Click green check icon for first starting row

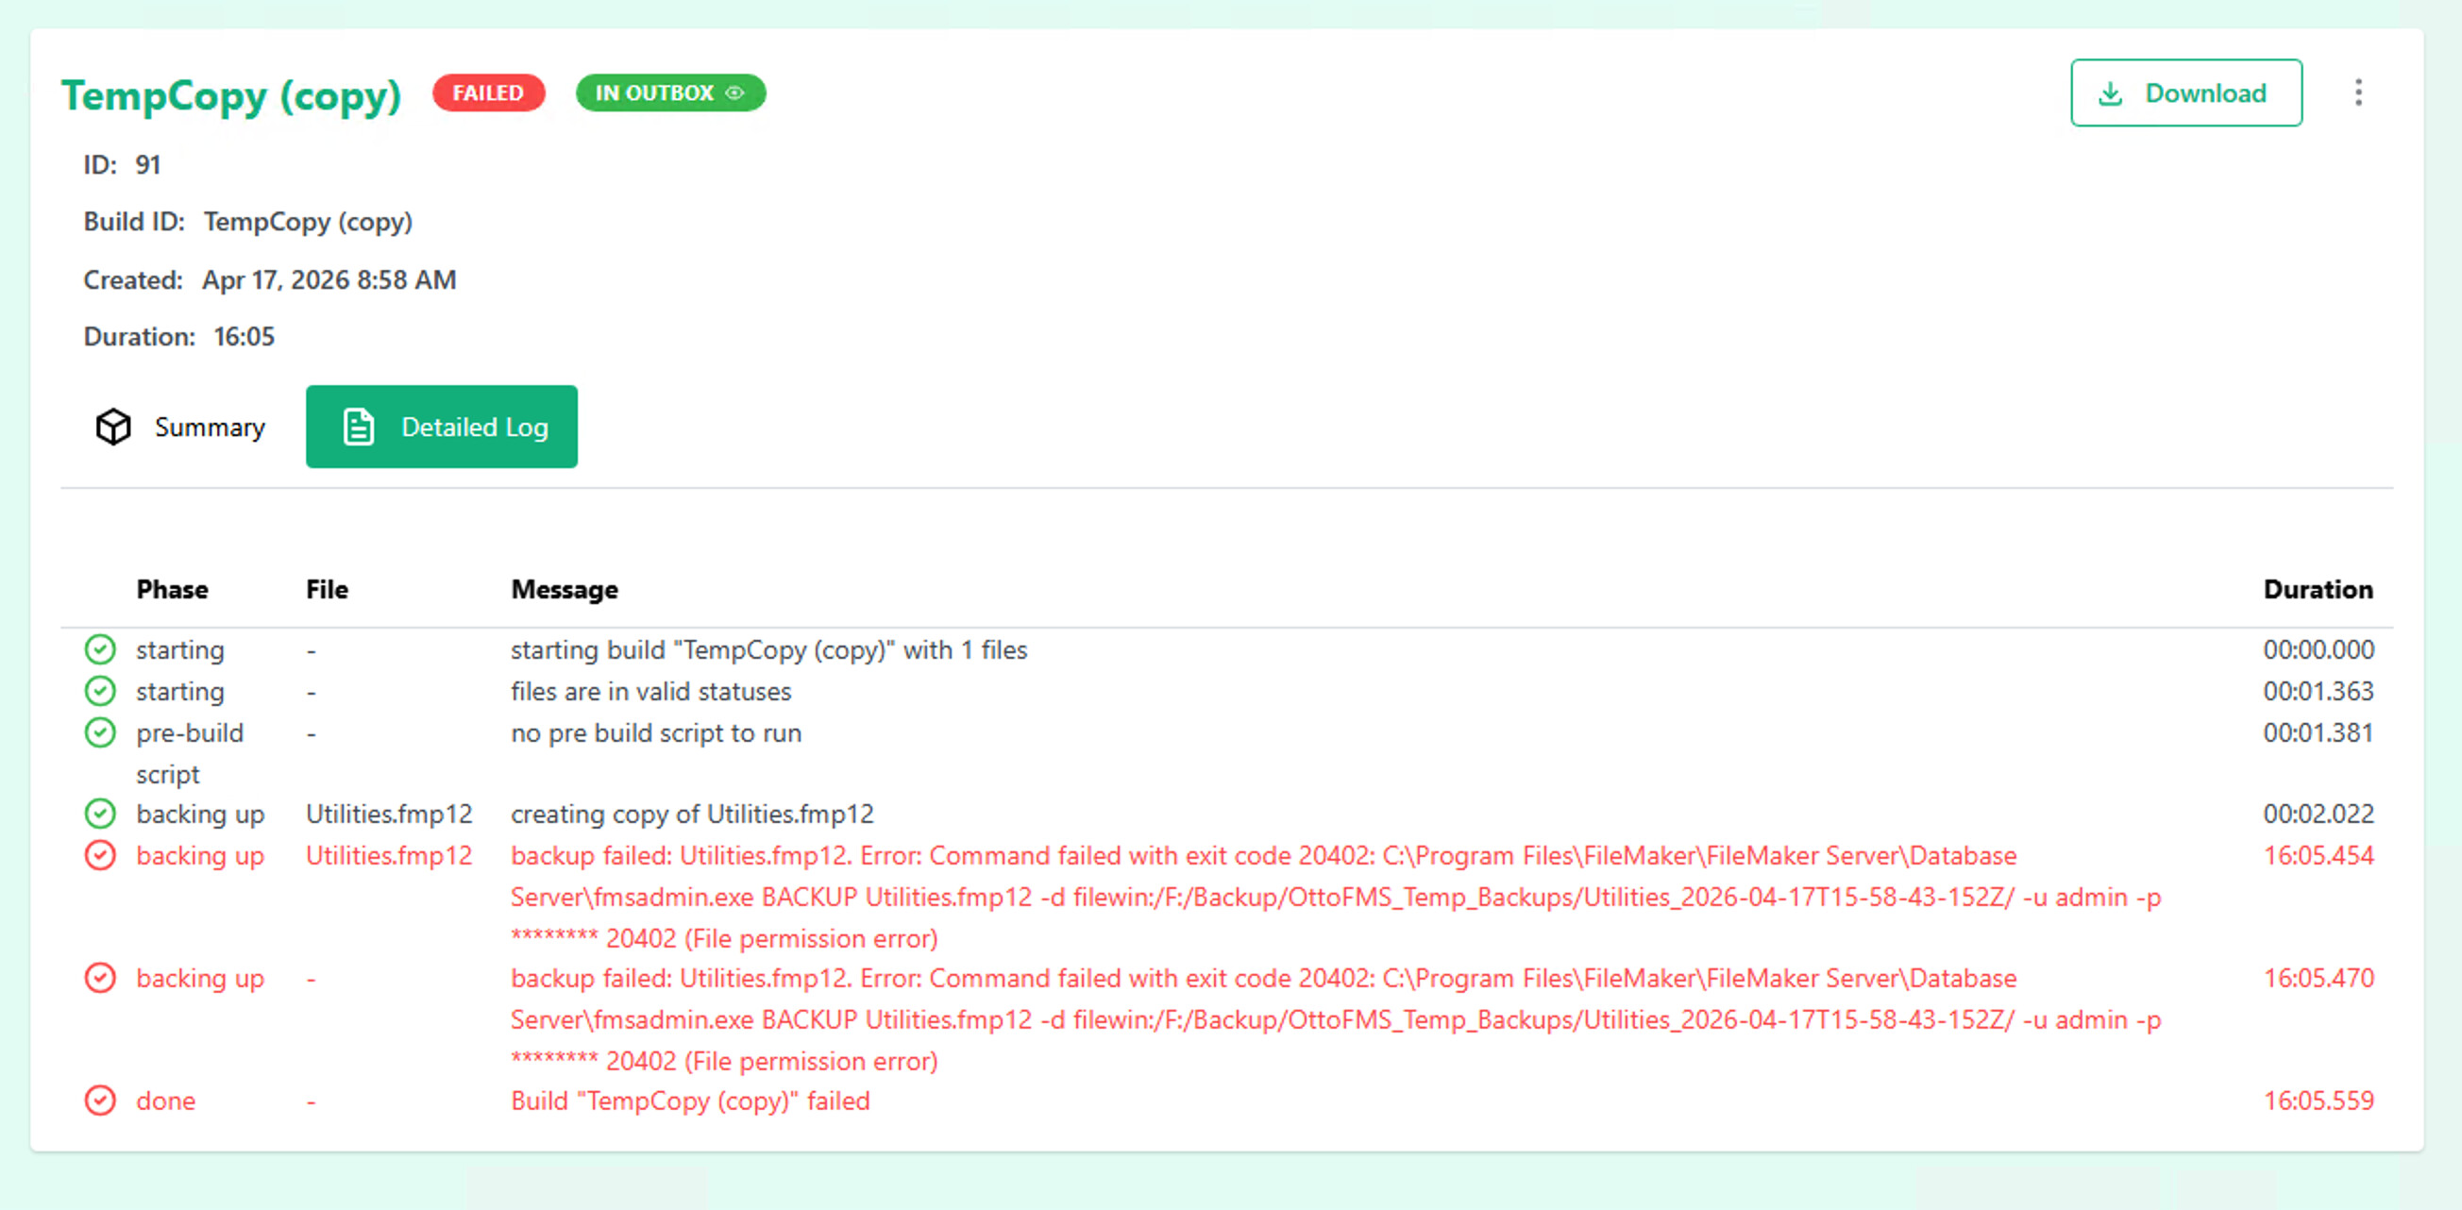click(100, 650)
